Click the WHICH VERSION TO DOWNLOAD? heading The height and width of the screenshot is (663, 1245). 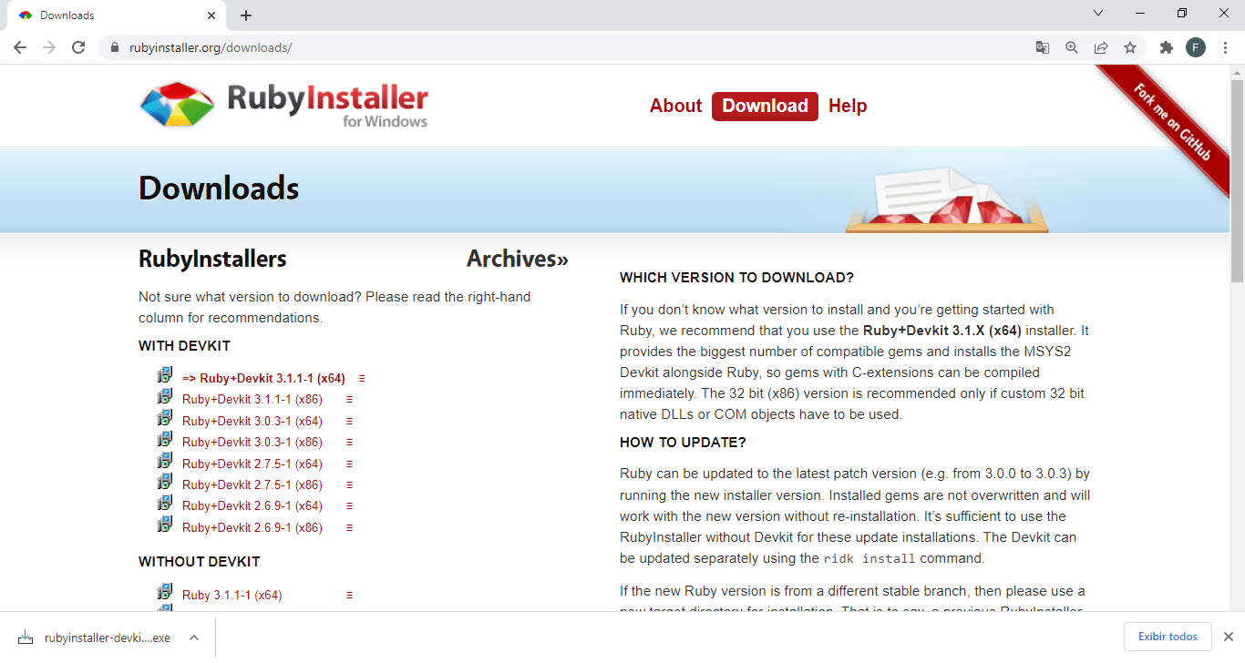click(736, 278)
